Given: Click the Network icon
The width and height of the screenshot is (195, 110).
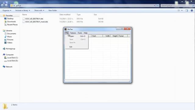Looking at the screenshot, I should tap(4, 67).
